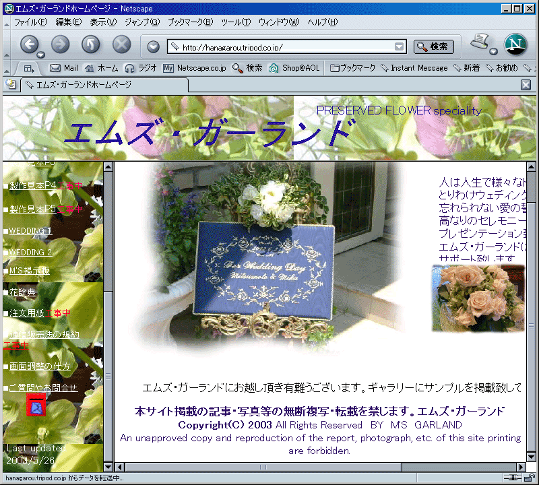Open the 通信販売法の規約 link
Viewport: 539px width, 485px height.
pos(44,334)
